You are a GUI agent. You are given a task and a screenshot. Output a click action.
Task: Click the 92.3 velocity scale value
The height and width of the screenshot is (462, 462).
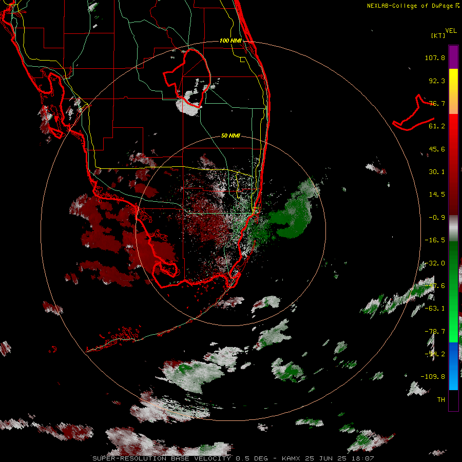tap(437, 81)
